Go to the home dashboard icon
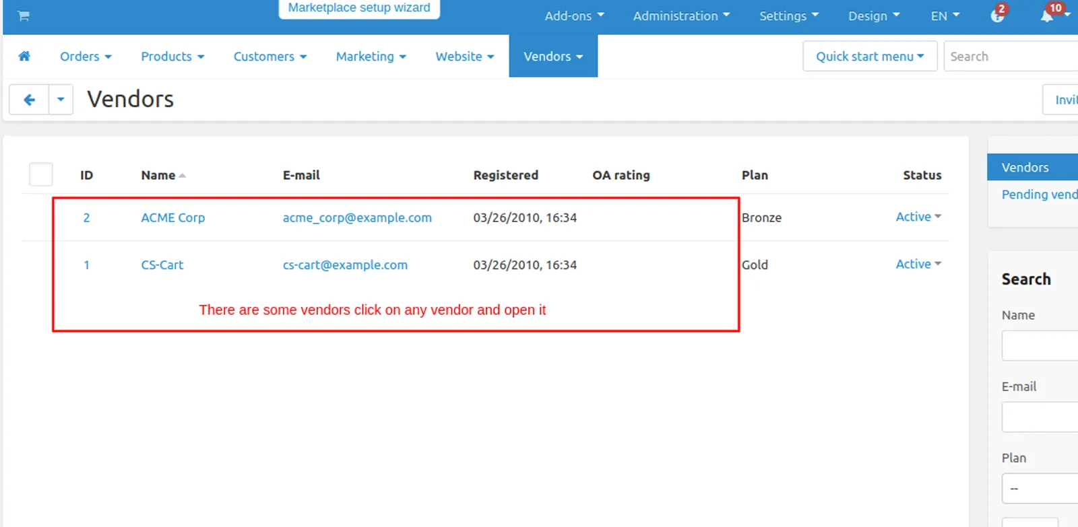This screenshot has height=527, width=1078. pos(24,57)
